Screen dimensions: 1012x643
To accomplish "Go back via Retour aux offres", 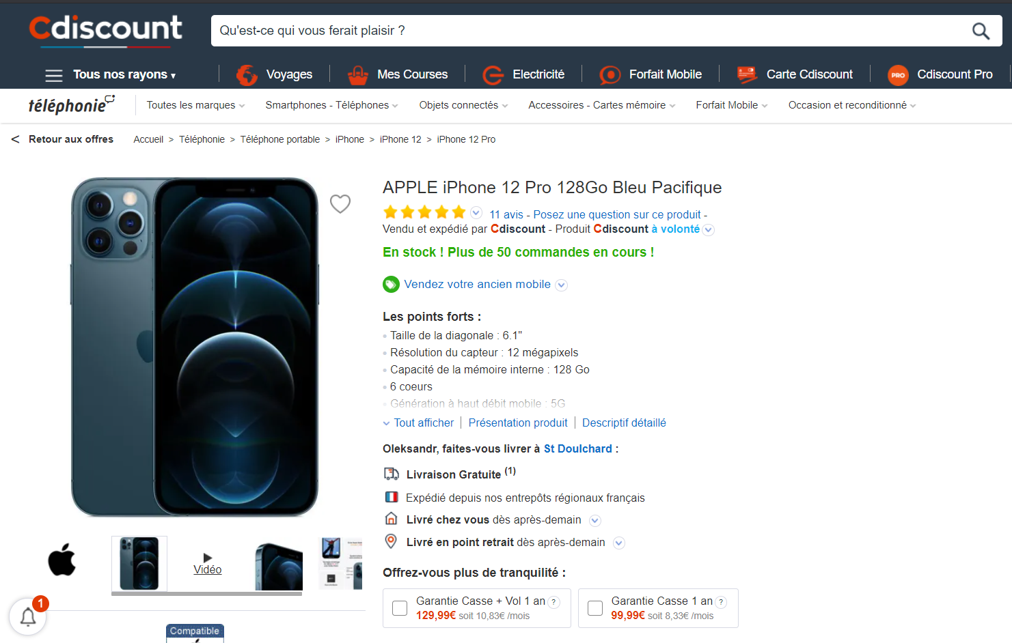I will point(62,139).
